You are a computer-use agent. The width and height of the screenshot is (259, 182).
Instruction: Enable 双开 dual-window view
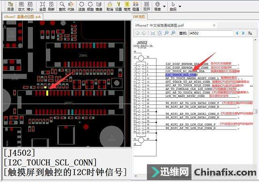click(146, 6)
